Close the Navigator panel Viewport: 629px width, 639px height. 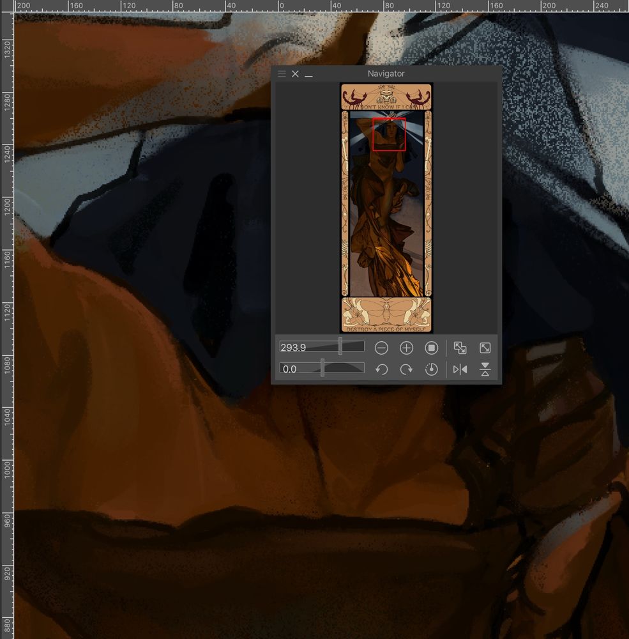(x=296, y=73)
